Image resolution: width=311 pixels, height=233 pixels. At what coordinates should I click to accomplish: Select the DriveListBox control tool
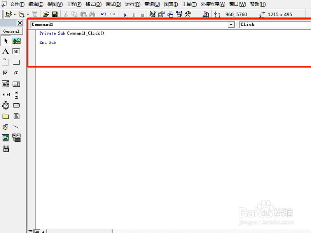(16, 105)
